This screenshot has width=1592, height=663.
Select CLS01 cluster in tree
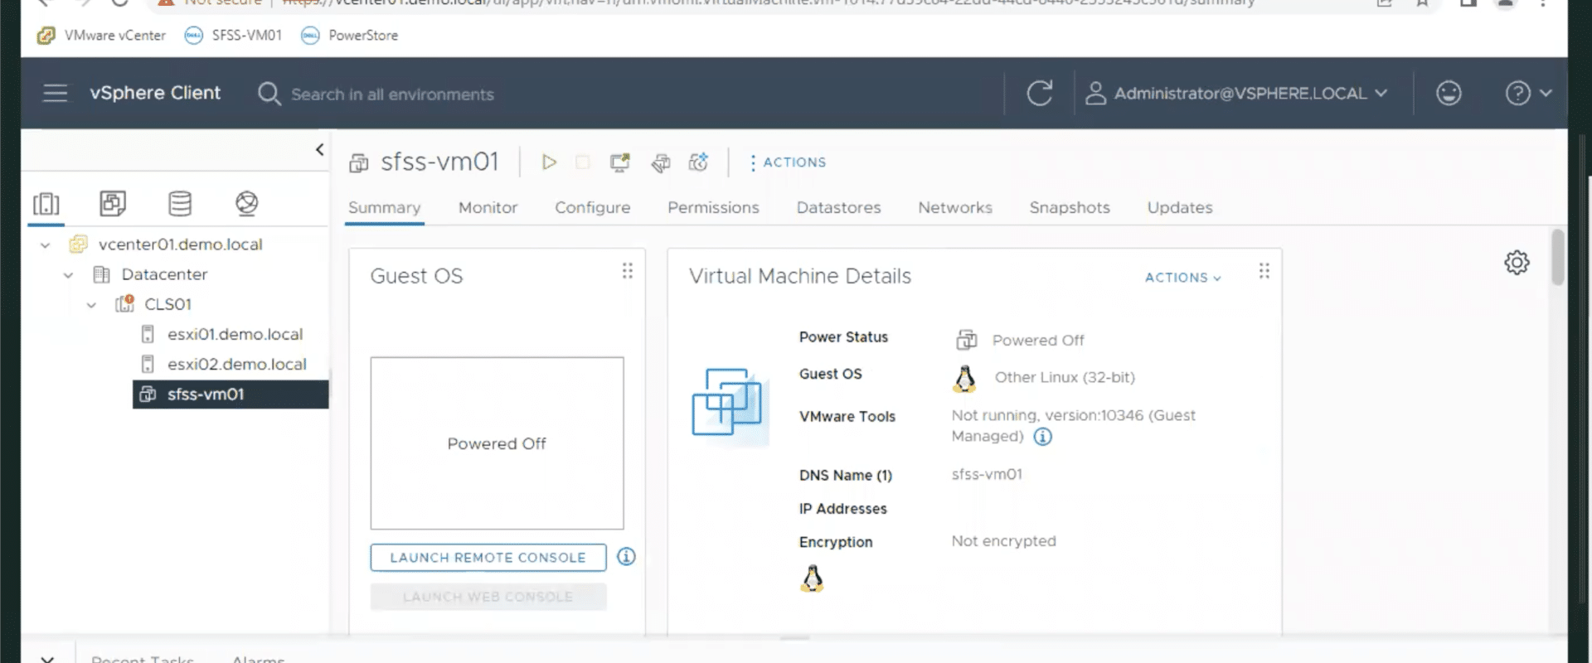point(167,304)
